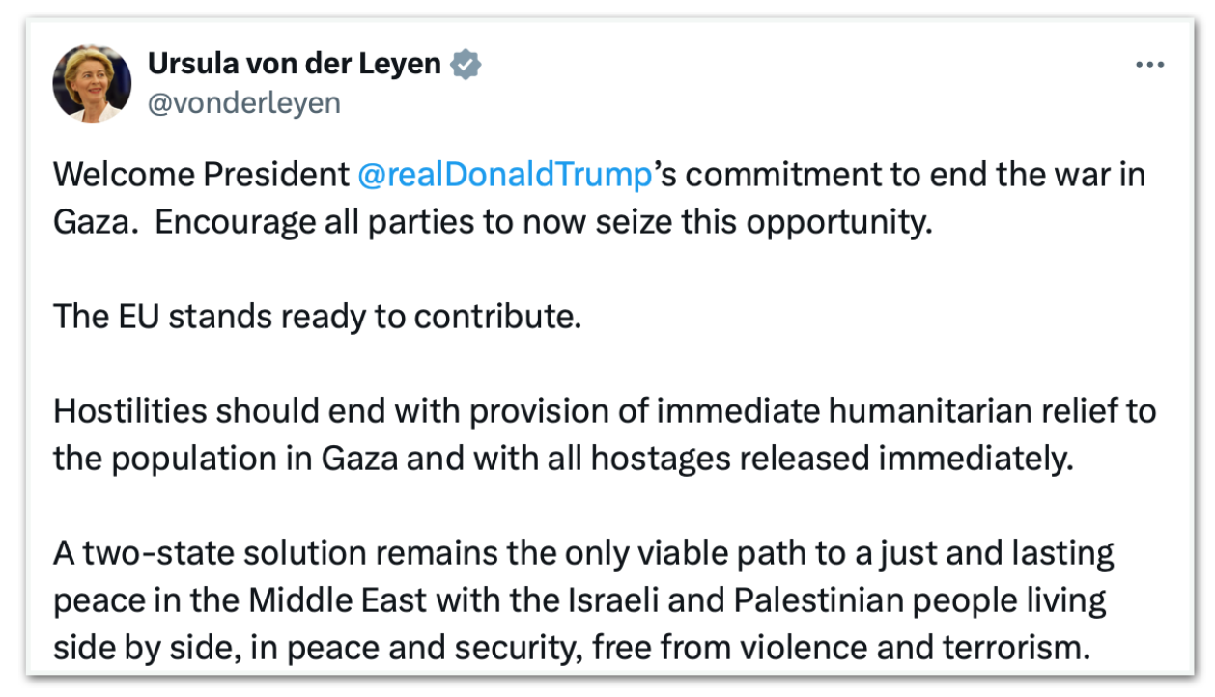Click the line starting "Hostilities should end with provision"

[x=604, y=410]
